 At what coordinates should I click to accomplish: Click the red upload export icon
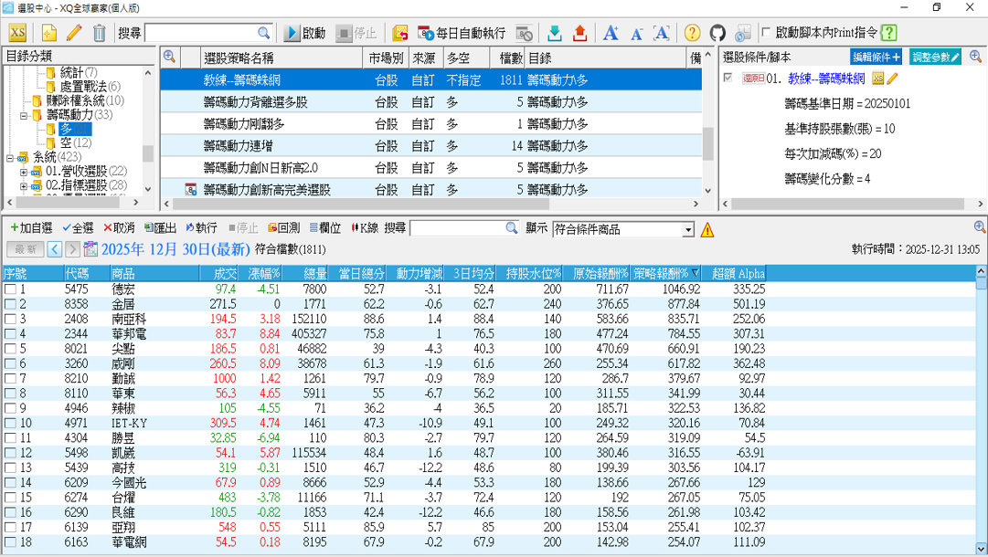click(x=579, y=33)
